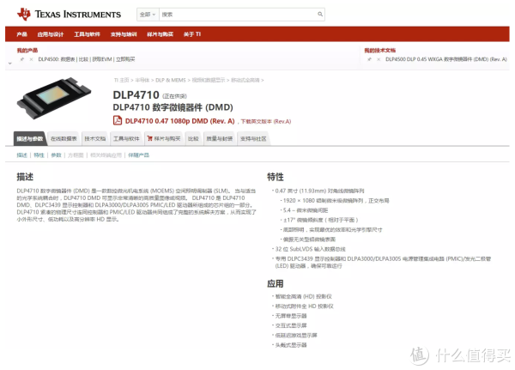The width and height of the screenshot is (515, 370).
Task: Click the 32 位 SubLVDS feature bullet
Action: 310,249
